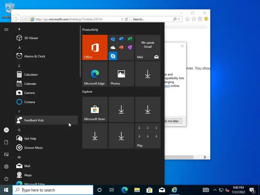Launch the Get Help app
Image resolution: width=260 pixels, height=195 pixels.
(46, 138)
